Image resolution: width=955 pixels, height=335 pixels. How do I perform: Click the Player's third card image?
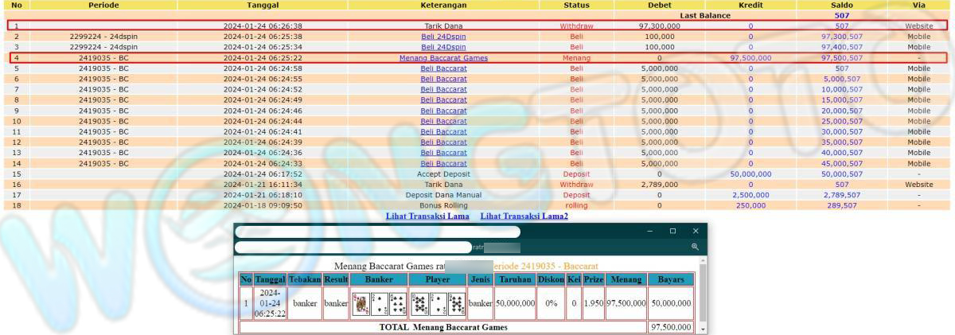[456, 303]
